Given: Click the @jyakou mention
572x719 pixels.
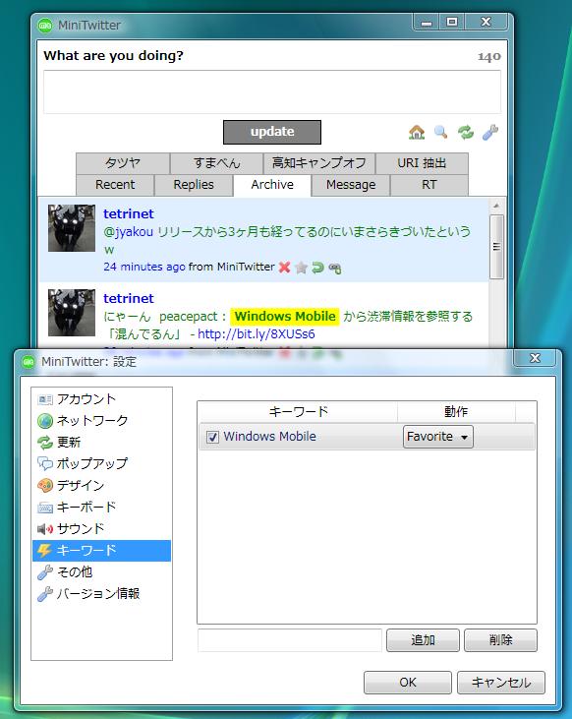Looking at the screenshot, I should tap(128, 232).
